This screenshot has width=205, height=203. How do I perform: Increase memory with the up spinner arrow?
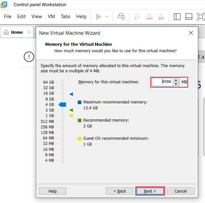(x=176, y=80)
